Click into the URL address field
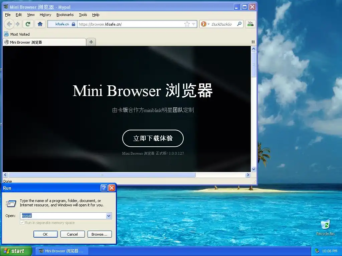 point(131,24)
